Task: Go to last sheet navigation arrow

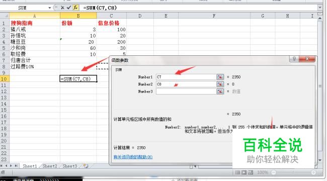Action: [x=16, y=166]
